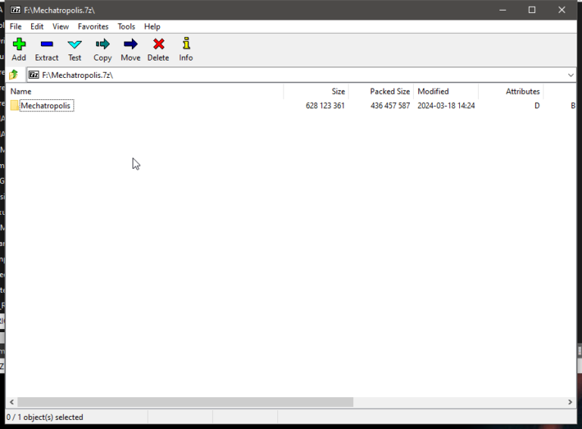Open archive Info

click(x=186, y=49)
